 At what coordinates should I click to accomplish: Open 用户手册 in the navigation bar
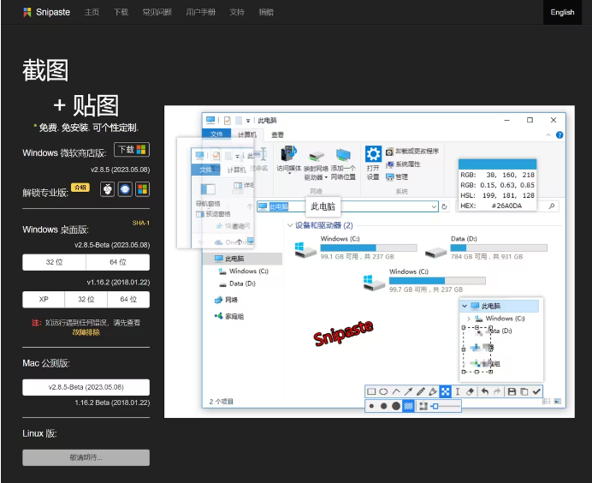(x=200, y=12)
